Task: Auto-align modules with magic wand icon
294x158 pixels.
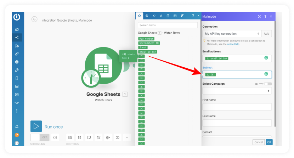Action: (x=98, y=137)
